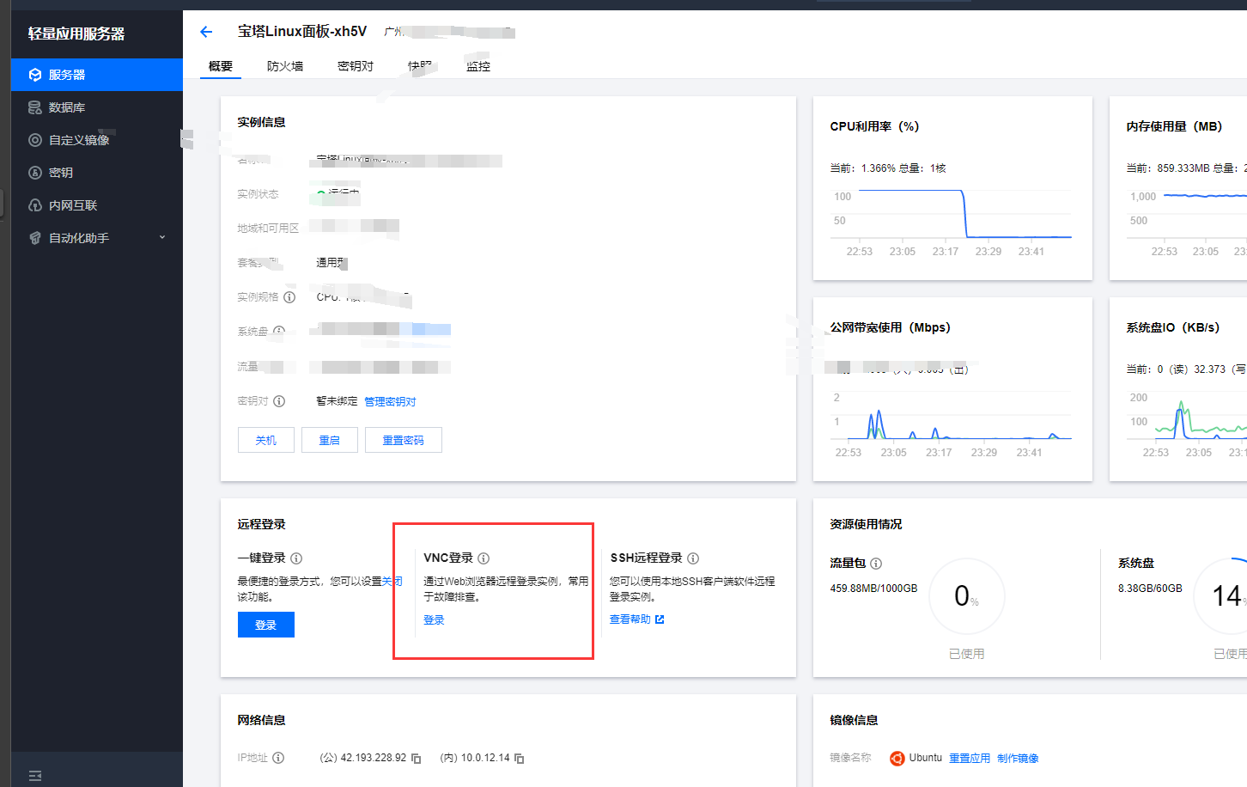Click the 459.88MB/1000GB usage text

(873, 589)
